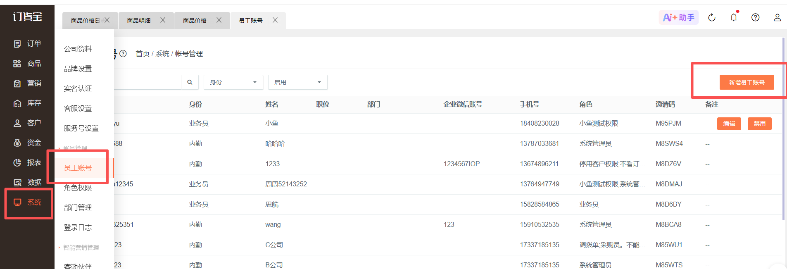
Task: Open the 报表 section in sidebar
Action: [x=27, y=163]
